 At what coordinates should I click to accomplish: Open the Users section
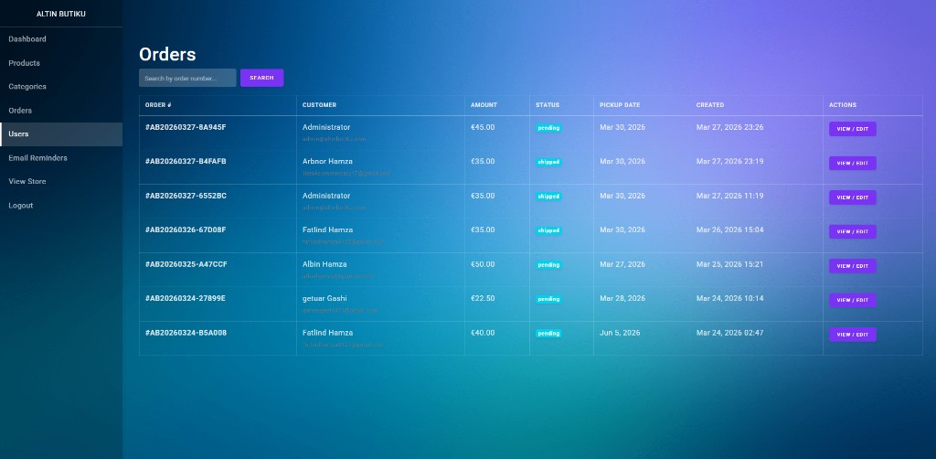tap(18, 134)
